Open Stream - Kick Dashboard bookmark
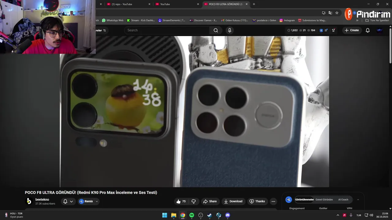The height and width of the screenshot is (220, 392). click(141, 20)
